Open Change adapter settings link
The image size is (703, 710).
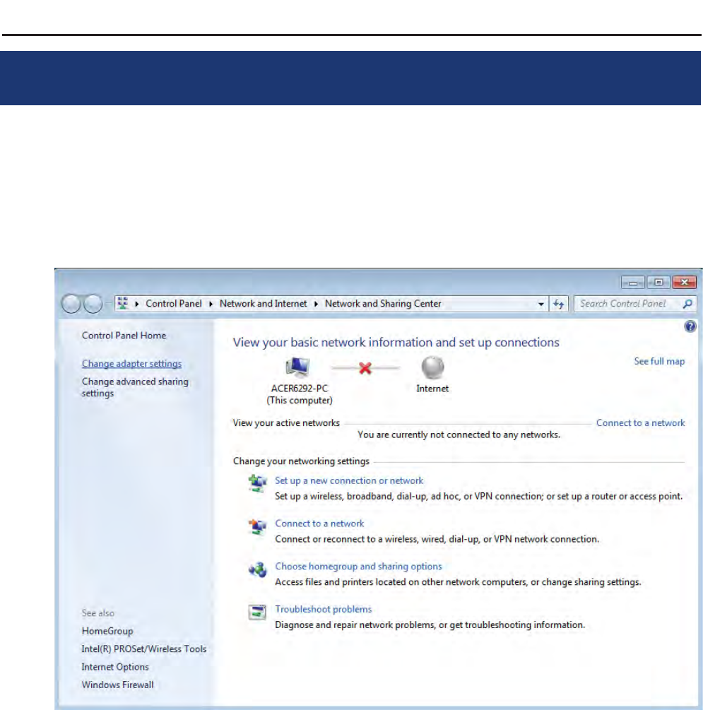(x=131, y=364)
